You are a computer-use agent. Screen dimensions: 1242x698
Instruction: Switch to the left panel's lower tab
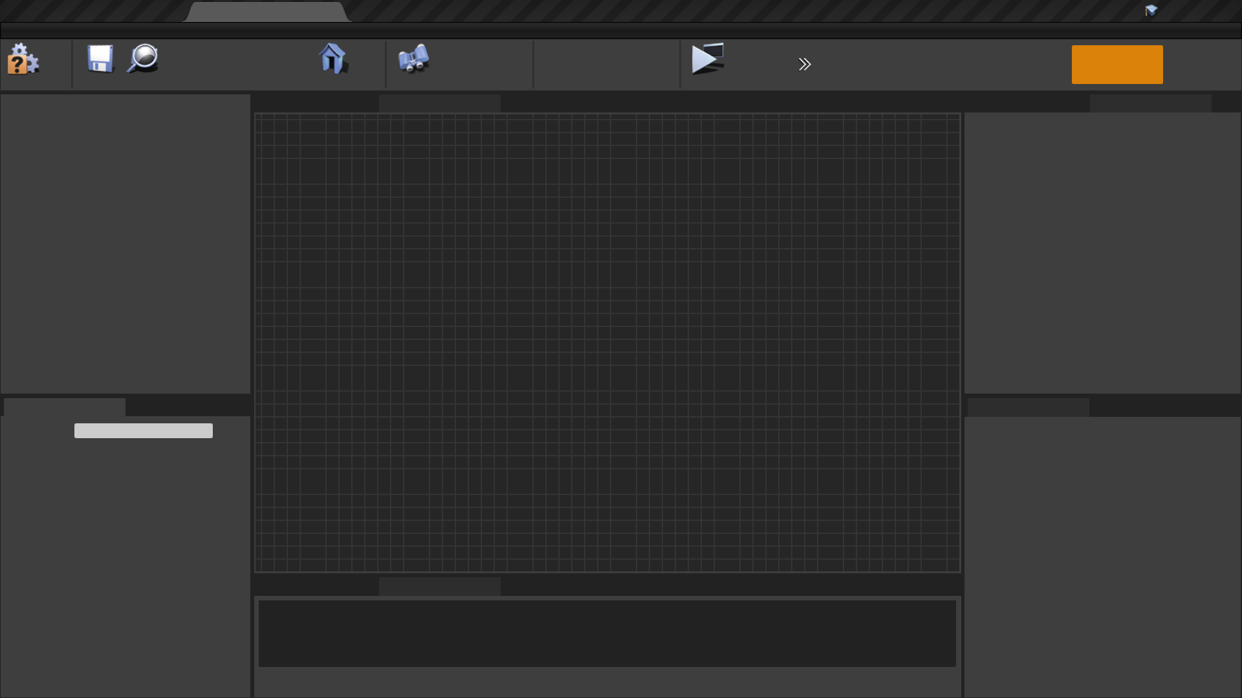(63, 407)
